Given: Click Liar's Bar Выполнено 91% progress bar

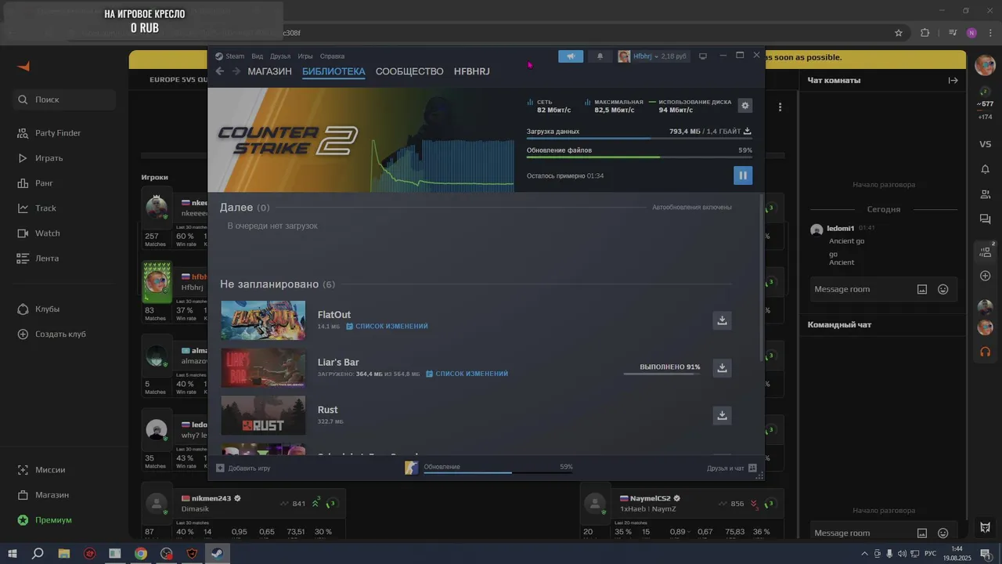Looking at the screenshot, I should [662, 374].
